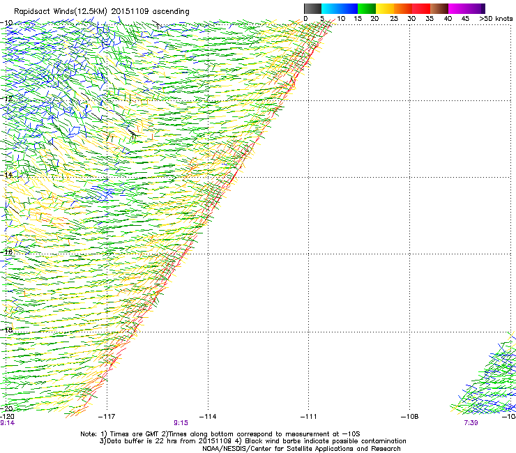The height and width of the screenshot is (453, 516).
Task: Click the "9:14" swath time label
Action: click(7, 423)
